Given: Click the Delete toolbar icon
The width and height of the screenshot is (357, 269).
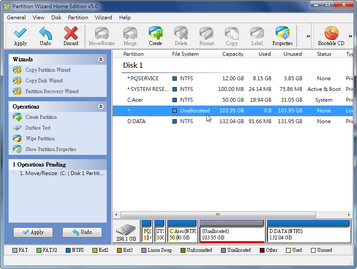Looking at the screenshot, I should [x=181, y=33].
